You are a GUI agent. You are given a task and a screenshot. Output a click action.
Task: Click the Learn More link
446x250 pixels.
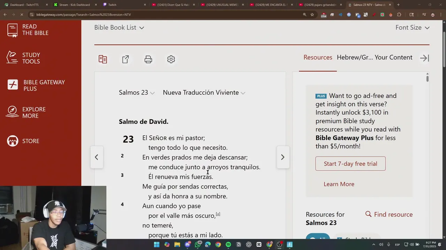pos(339,184)
